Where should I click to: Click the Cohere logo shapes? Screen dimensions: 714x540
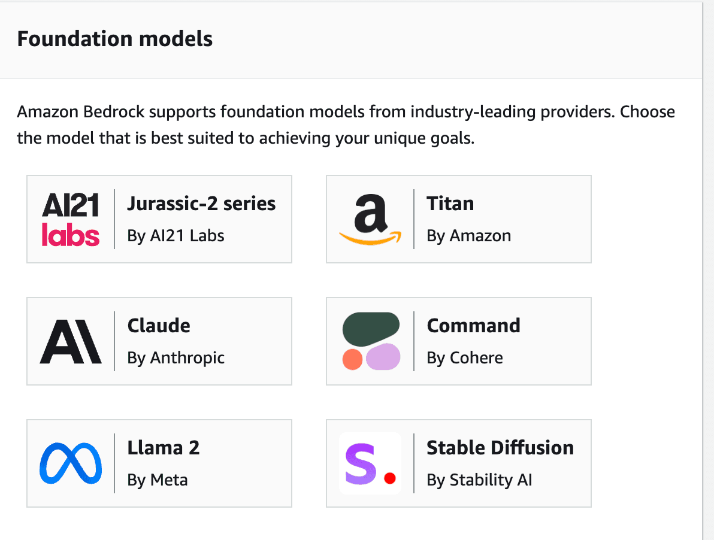point(370,341)
